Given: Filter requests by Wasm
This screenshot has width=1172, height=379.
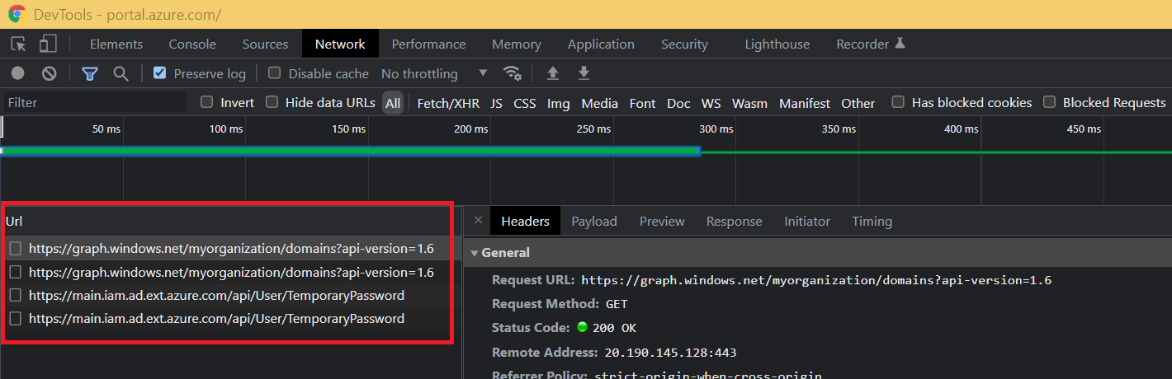Looking at the screenshot, I should (749, 103).
